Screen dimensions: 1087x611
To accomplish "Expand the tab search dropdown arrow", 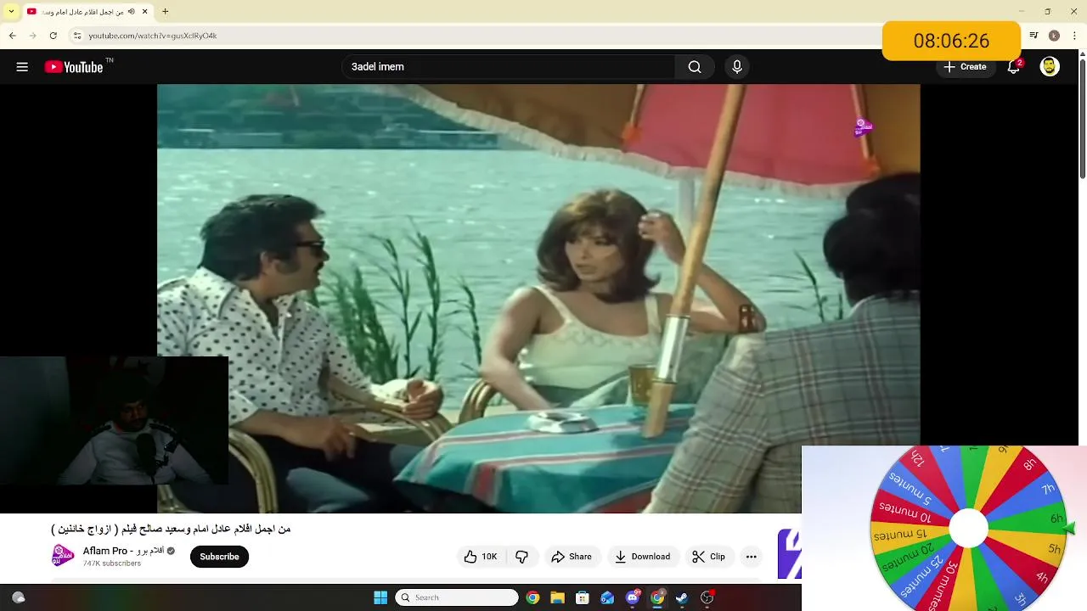I will [11, 12].
